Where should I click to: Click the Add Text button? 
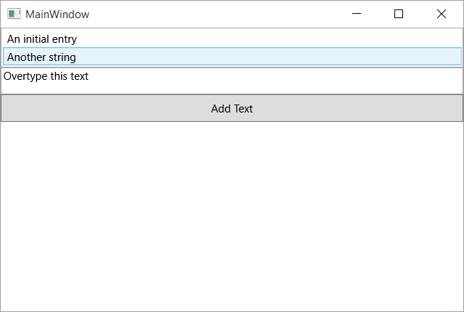coord(232,108)
